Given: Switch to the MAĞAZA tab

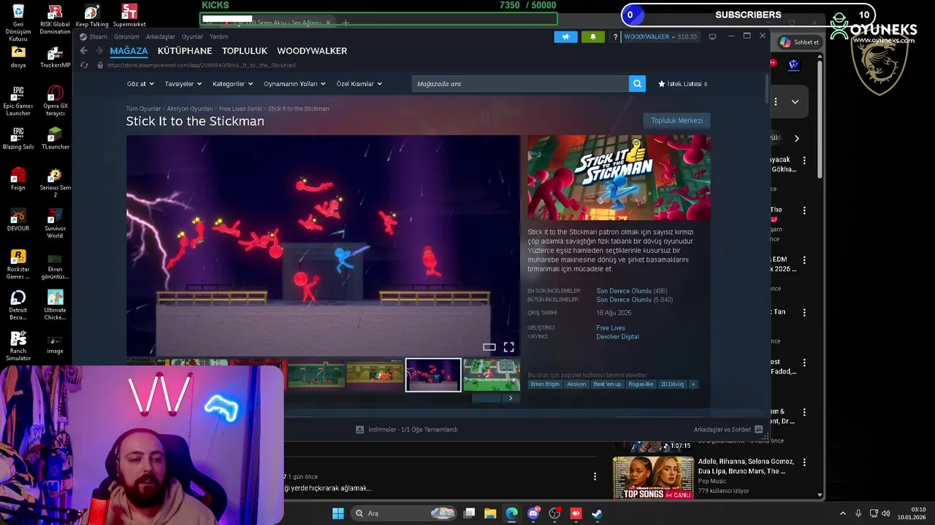Looking at the screenshot, I should point(129,51).
